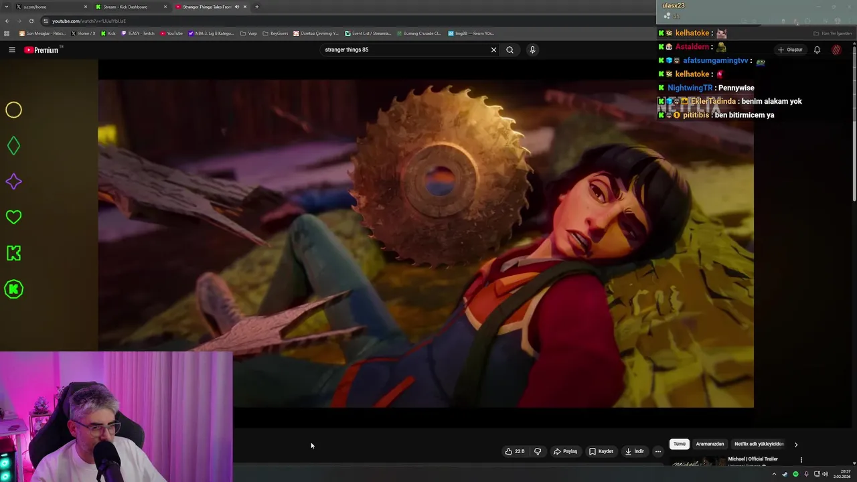Open the apps grid in bookmarks bar

click(x=7, y=33)
